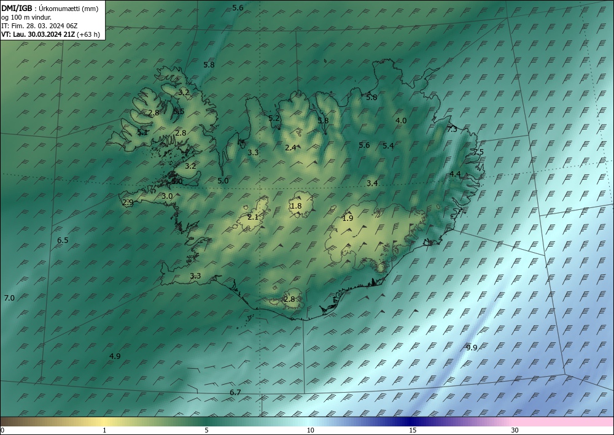Click the 5.4 value on the map
This screenshot has height=435, width=614.
tap(388, 145)
